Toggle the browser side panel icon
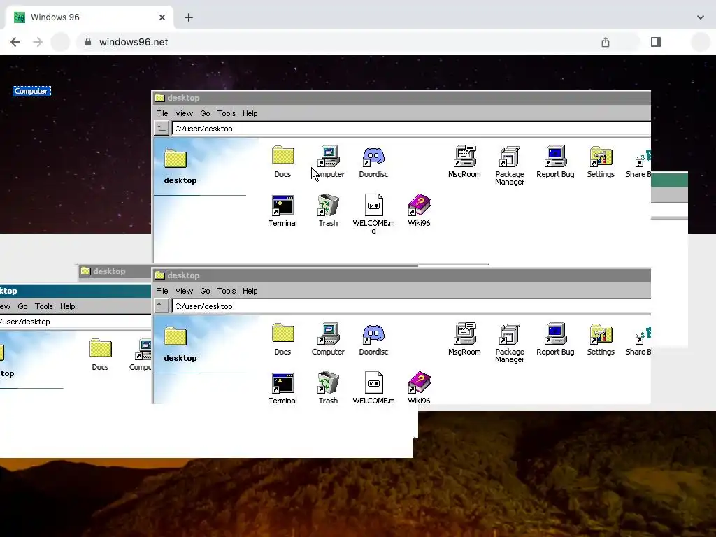716x537 pixels. click(x=656, y=42)
